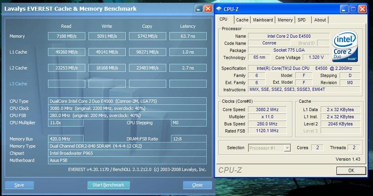Viewport: 373px width, 196px height.
Task: Click the Level 2 2048 KBytes value
Action: pos(340,124)
